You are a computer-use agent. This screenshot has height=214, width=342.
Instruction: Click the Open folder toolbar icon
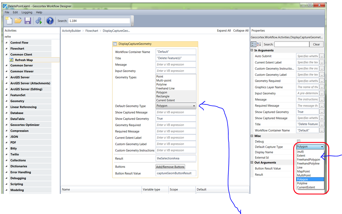point(18,20)
